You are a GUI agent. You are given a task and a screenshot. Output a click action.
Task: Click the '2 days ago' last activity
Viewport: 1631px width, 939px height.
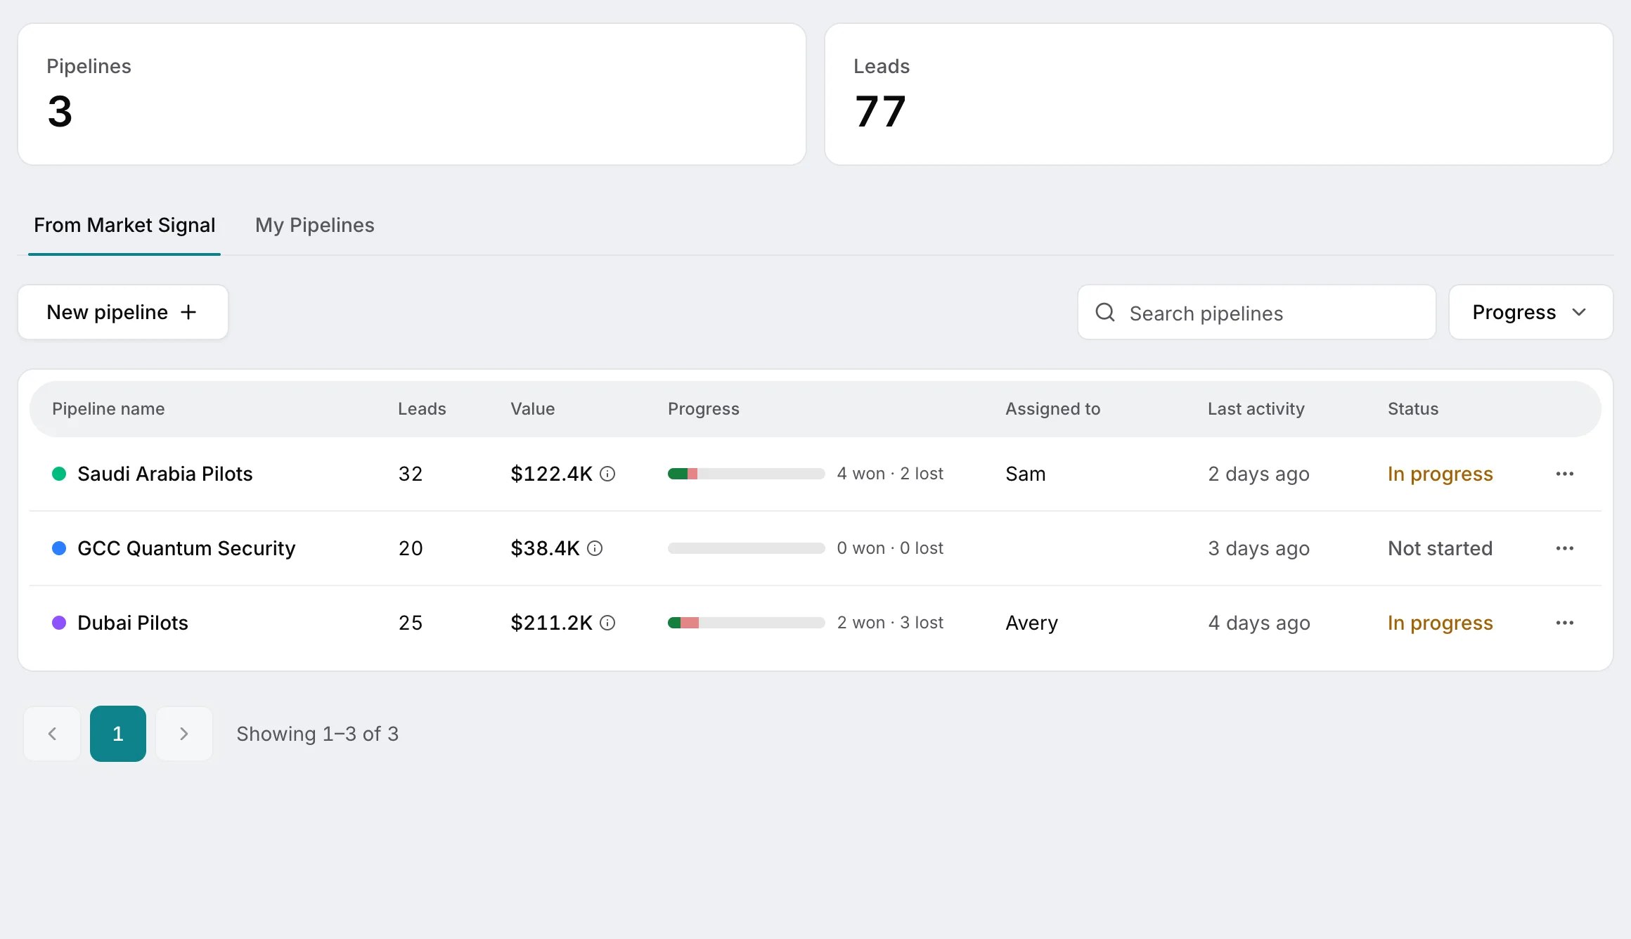pyautogui.click(x=1259, y=474)
